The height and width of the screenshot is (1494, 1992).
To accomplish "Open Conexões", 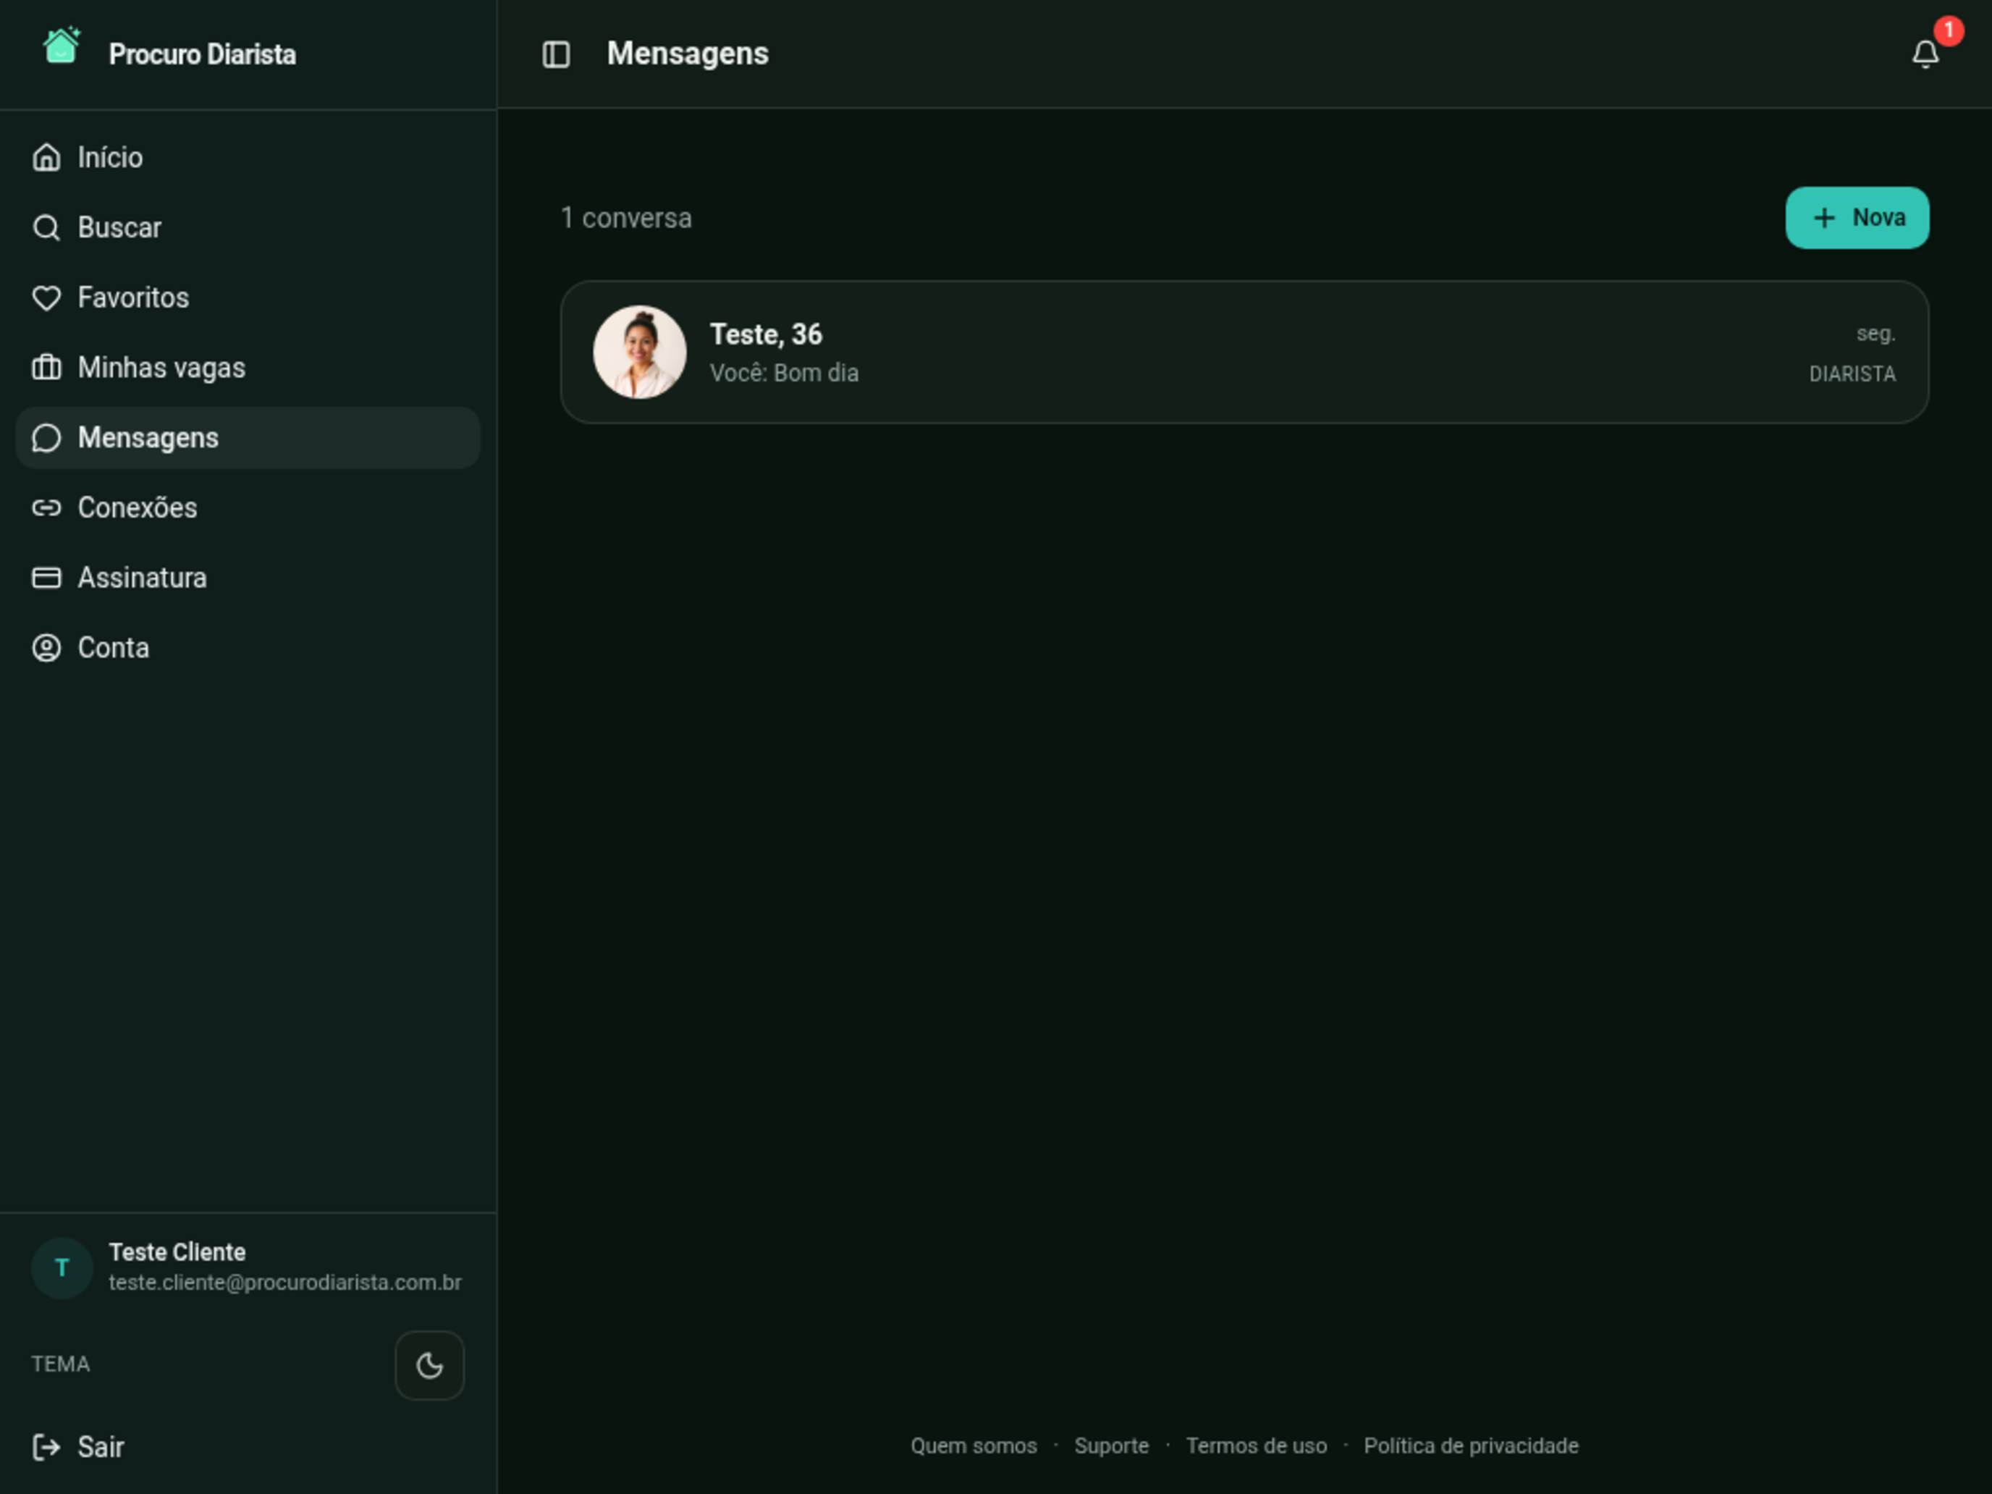I will tap(248, 508).
